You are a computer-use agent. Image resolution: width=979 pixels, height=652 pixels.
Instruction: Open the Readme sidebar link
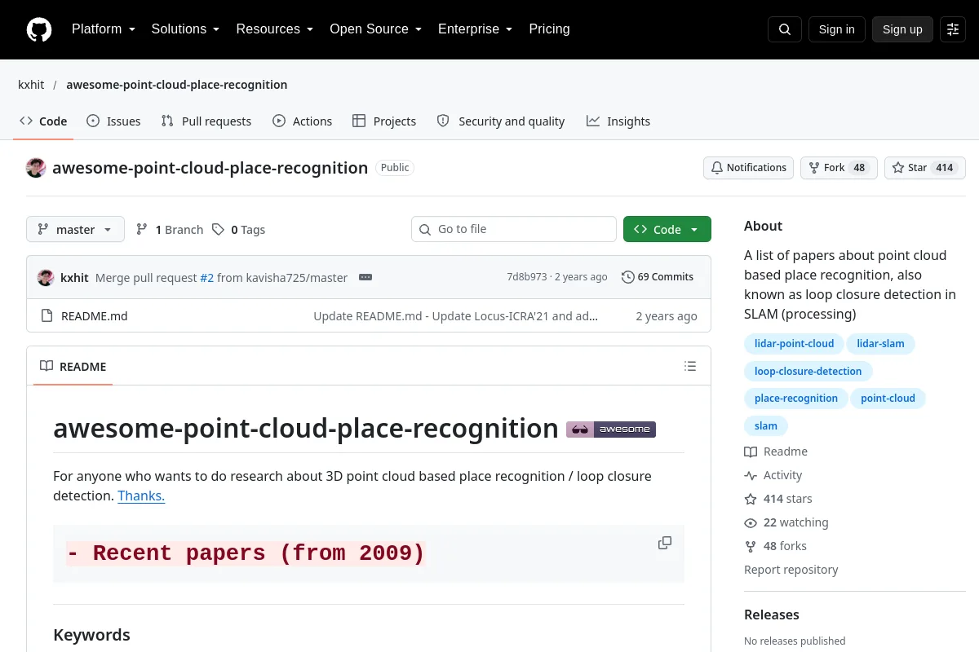[776, 452]
